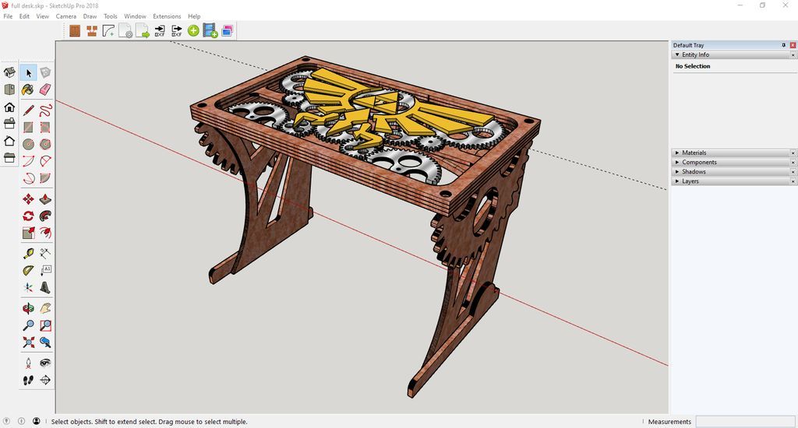This screenshot has width=798, height=428.
Task: Activate the Push/Pull tool
Action: tap(45, 198)
